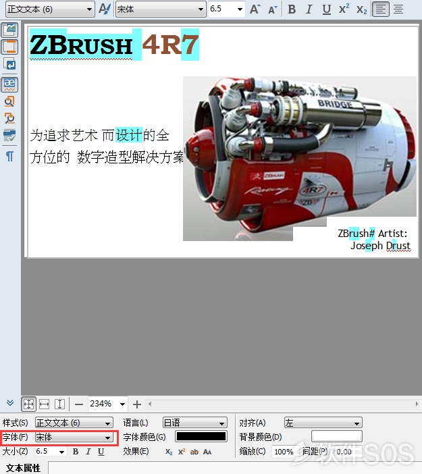Apply superscript from top toolbar
The image size is (422, 474).
(x=344, y=9)
